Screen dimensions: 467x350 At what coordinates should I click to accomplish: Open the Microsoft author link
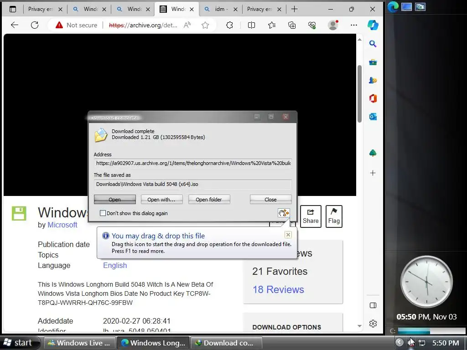click(62, 225)
